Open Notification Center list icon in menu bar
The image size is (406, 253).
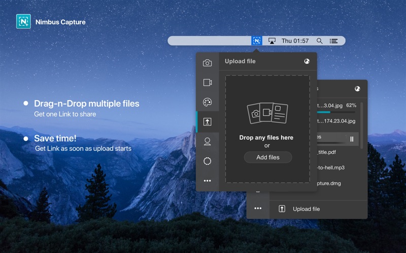coord(333,41)
